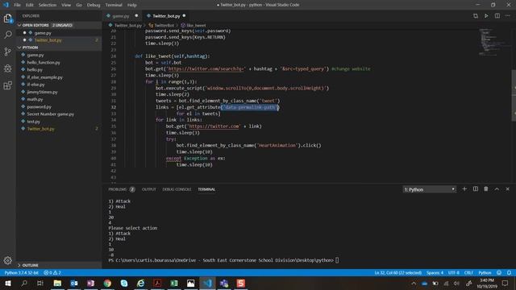516x290 pixels.
Task: Launch Chrome from taskbar
Action: 107,283
